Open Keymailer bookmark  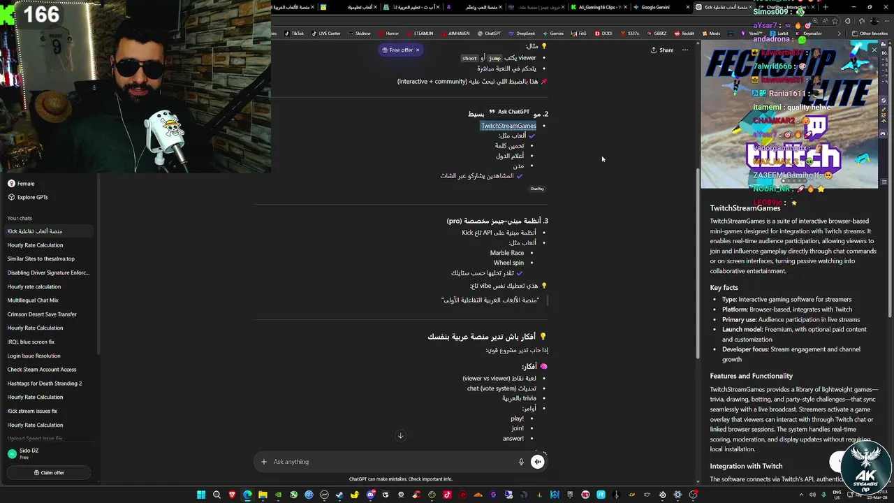click(x=809, y=34)
